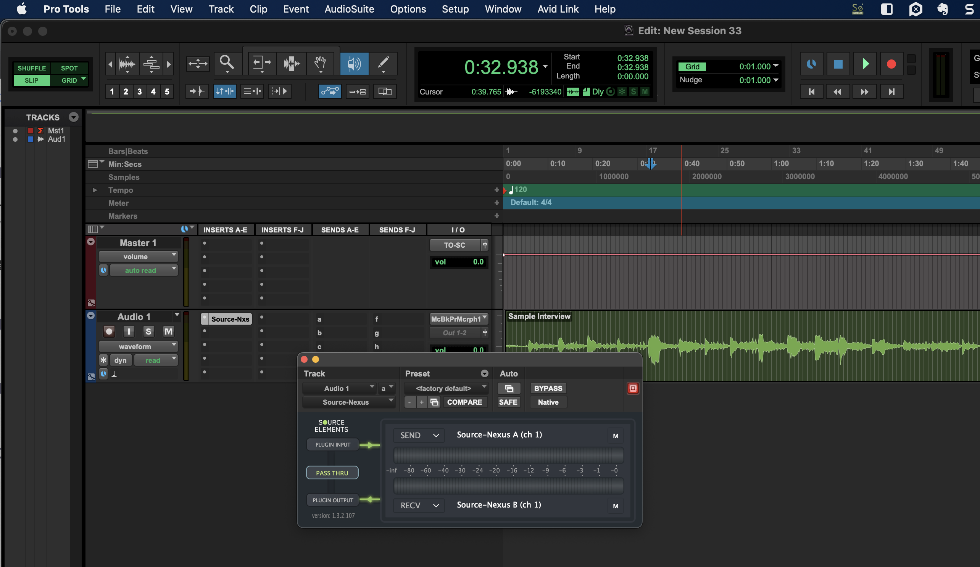Click the PASS THRU button
This screenshot has height=567, width=980.
click(x=332, y=472)
